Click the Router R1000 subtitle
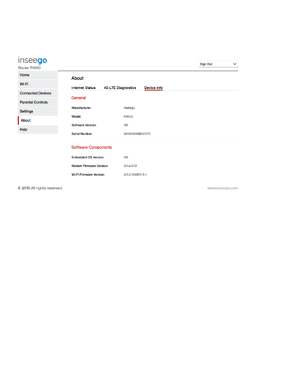The image size is (294, 391). point(29,68)
